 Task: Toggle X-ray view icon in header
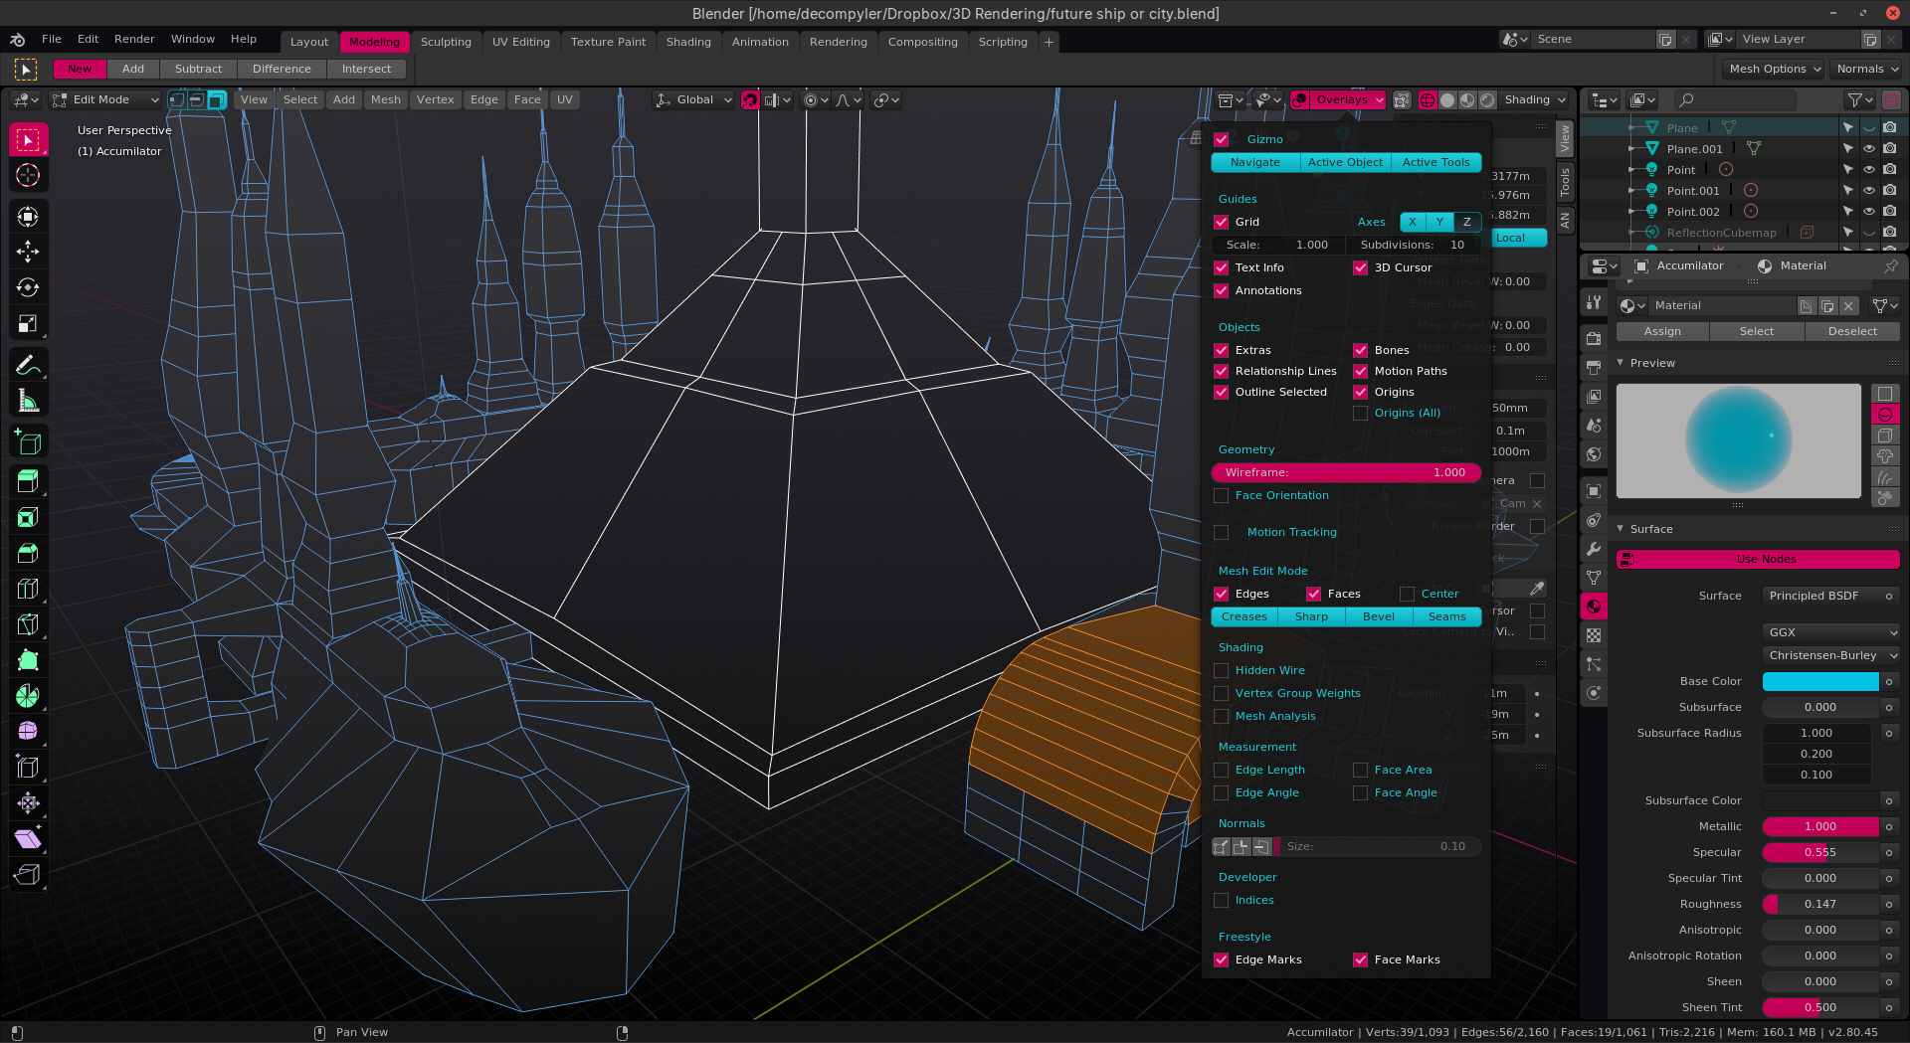tap(1402, 100)
